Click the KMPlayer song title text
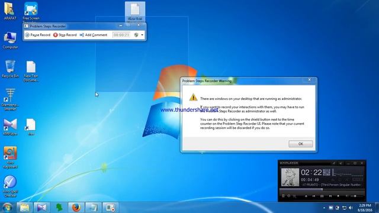Image resolution: width=379 pixels, height=213 pixels. (332, 185)
